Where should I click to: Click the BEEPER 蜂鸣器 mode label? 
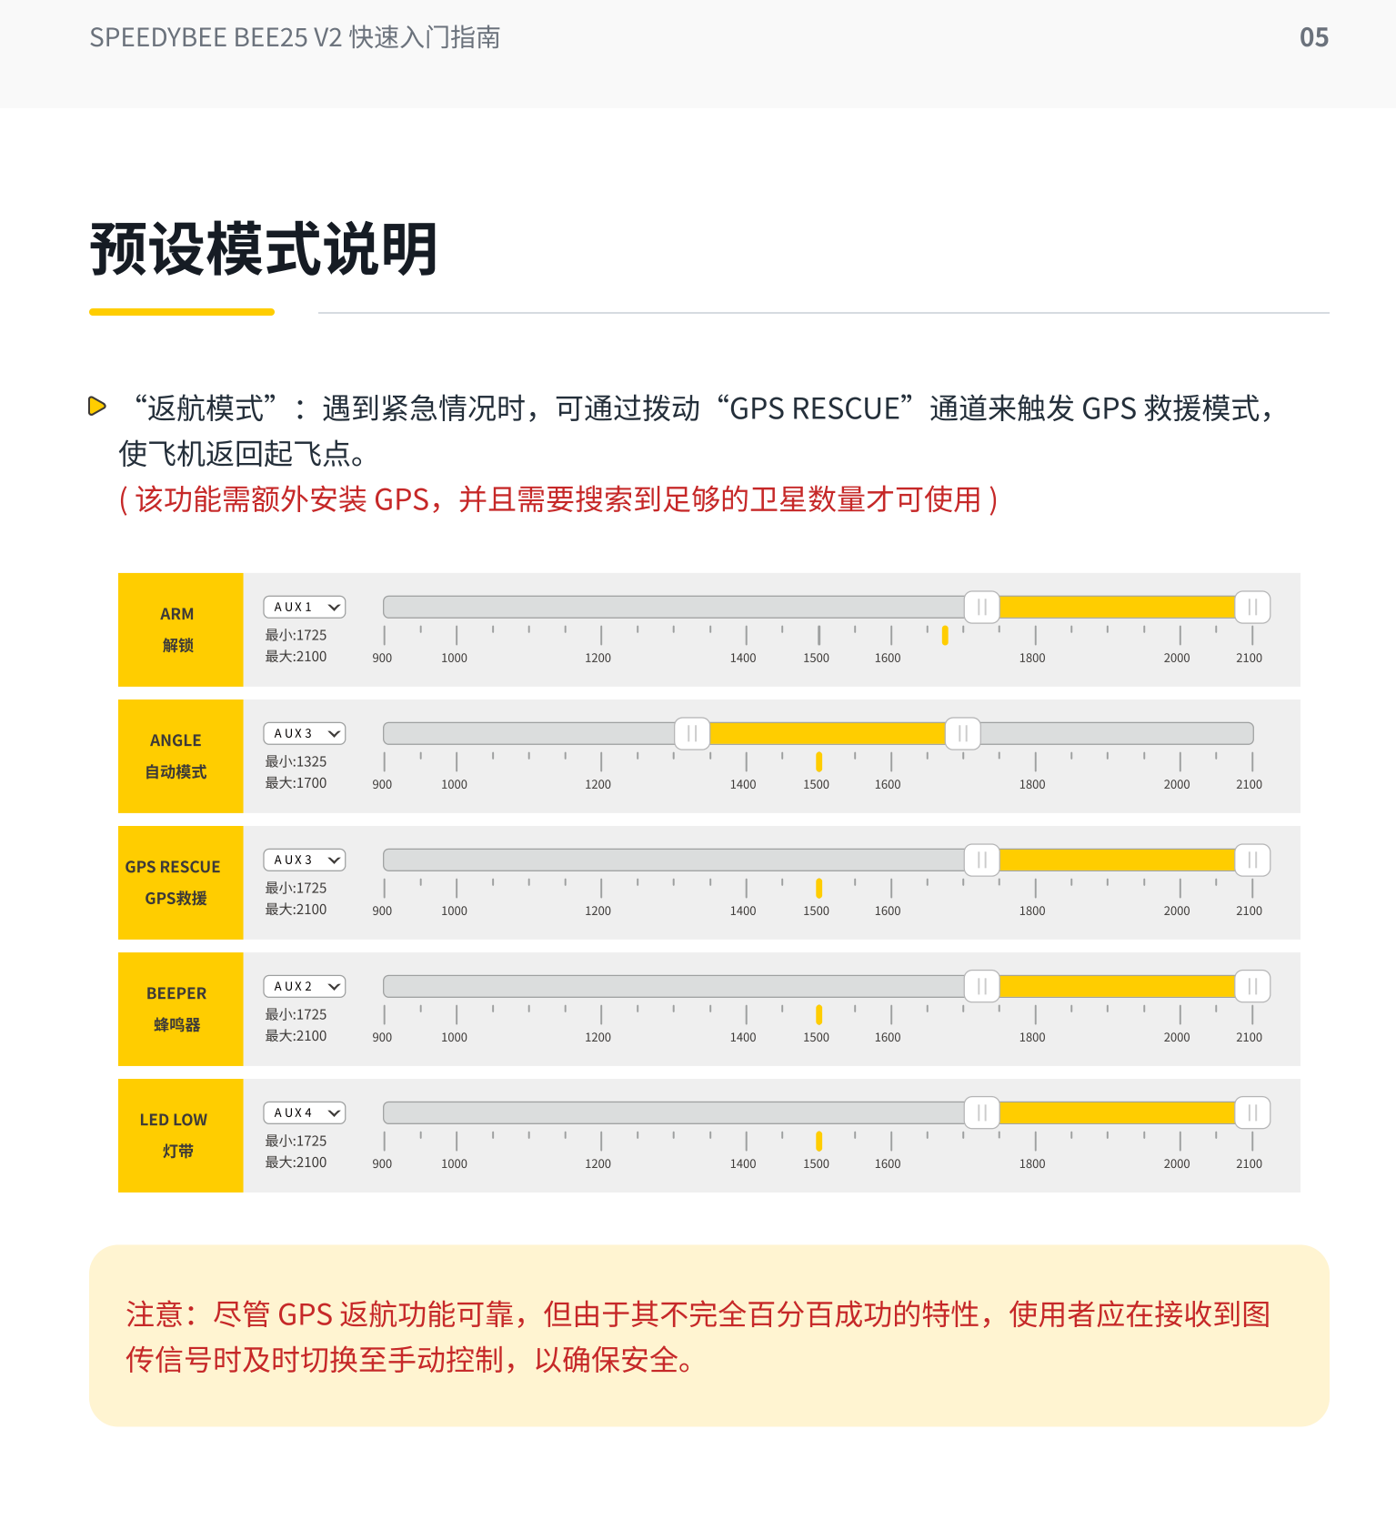click(x=181, y=1009)
